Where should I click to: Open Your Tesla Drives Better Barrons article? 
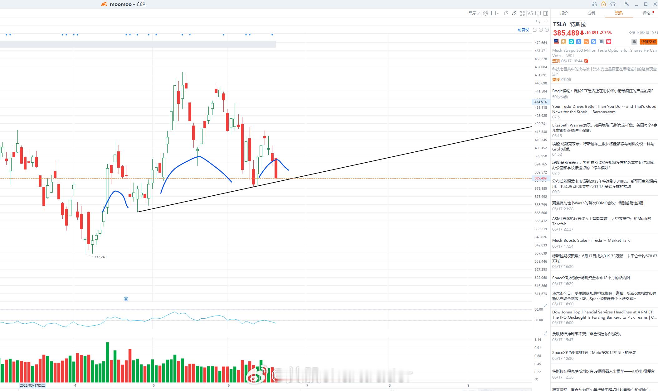point(604,112)
